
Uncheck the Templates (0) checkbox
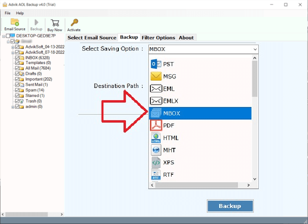tap(17, 63)
